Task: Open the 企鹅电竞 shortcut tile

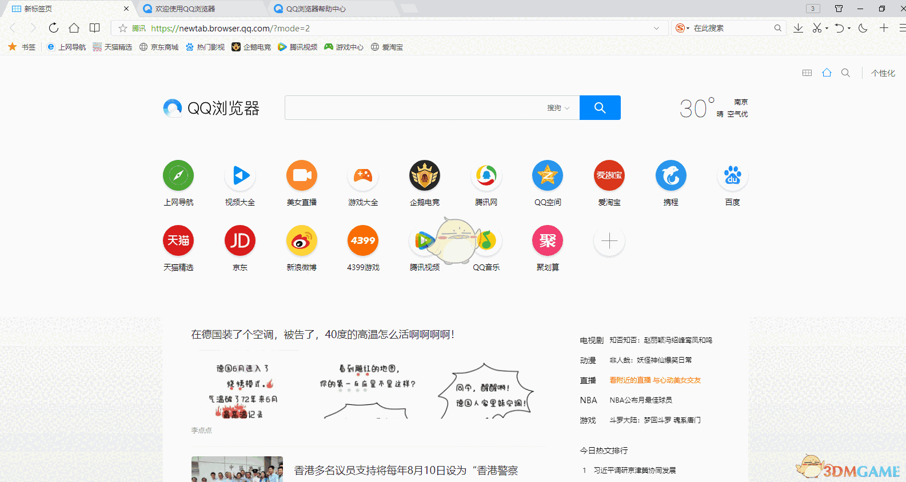Action: point(425,175)
